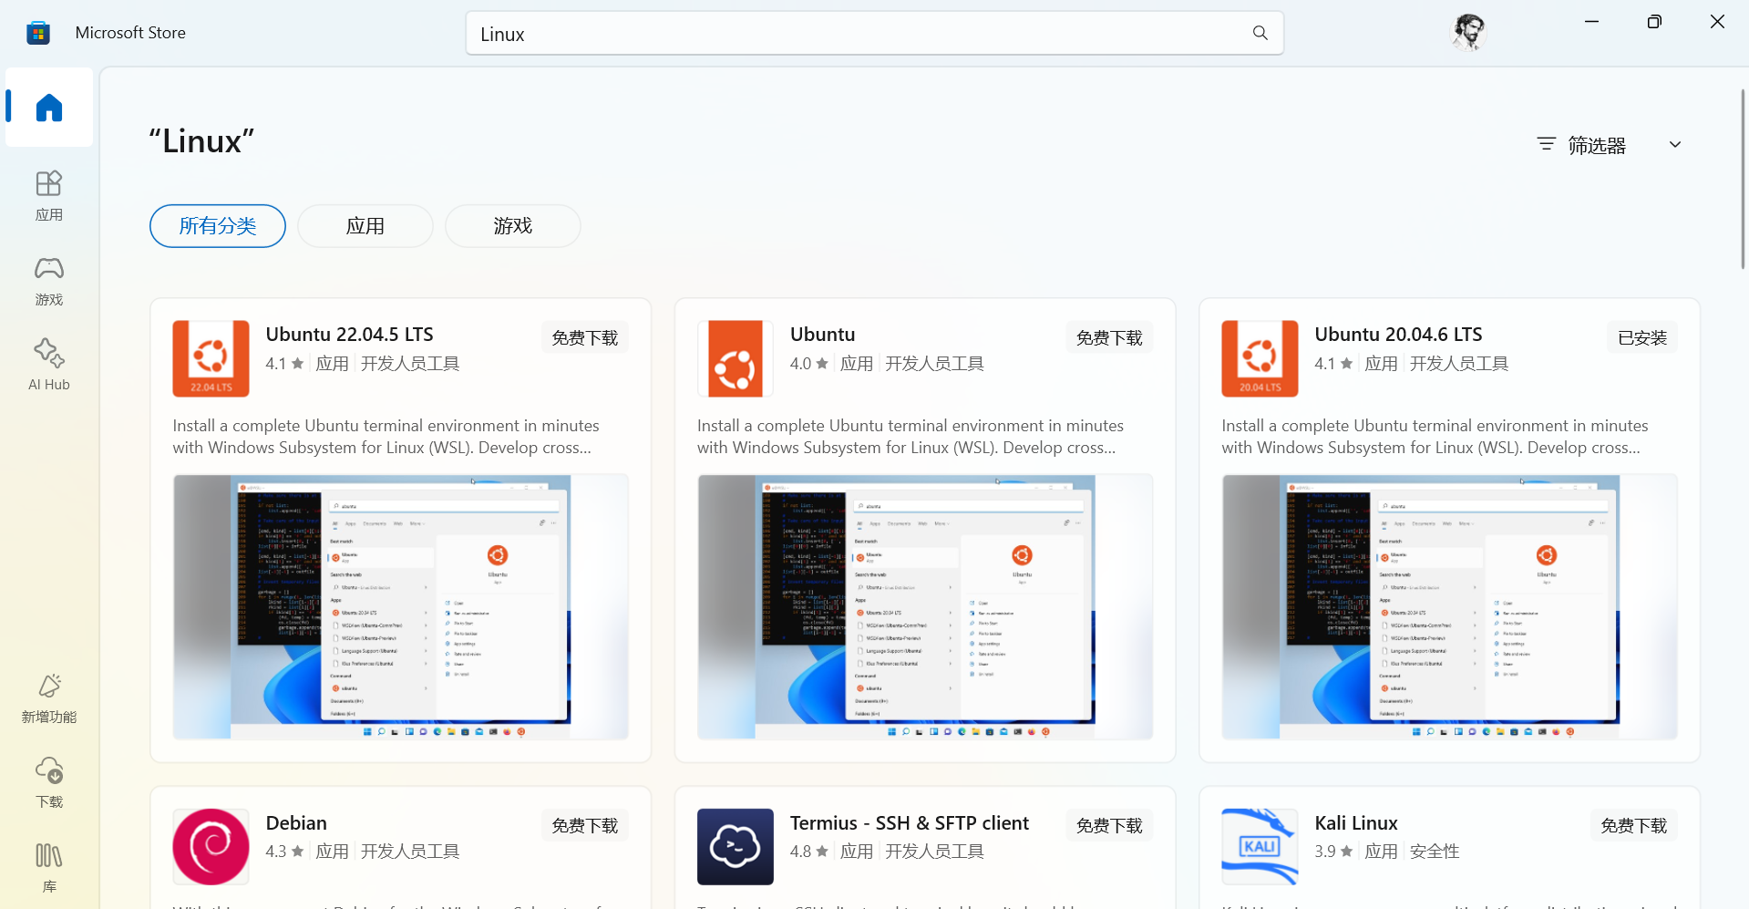Image resolution: width=1749 pixels, height=909 pixels.
Task: Select the 应用 category filter tab
Action: [365, 226]
